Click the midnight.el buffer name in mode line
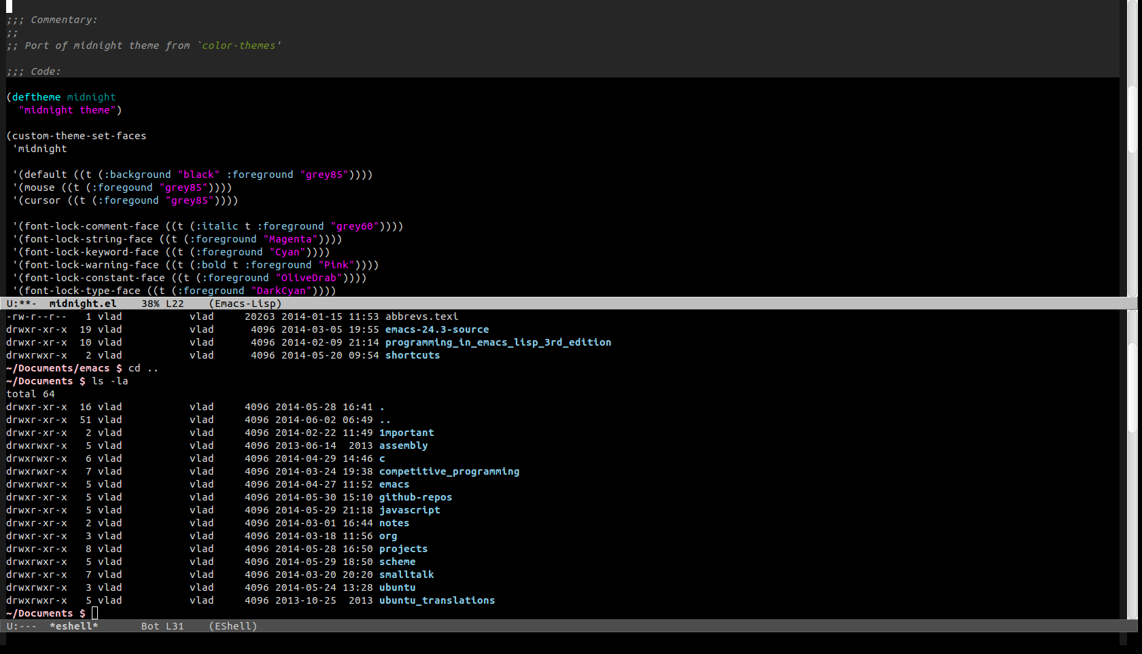This screenshot has height=654, width=1142. (x=83, y=304)
